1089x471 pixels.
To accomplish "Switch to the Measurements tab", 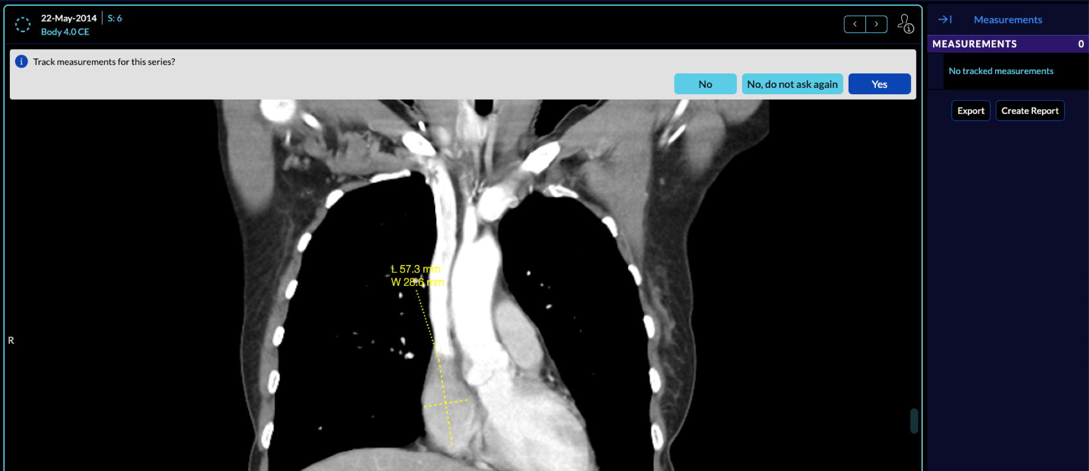I will click(1007, 20).
